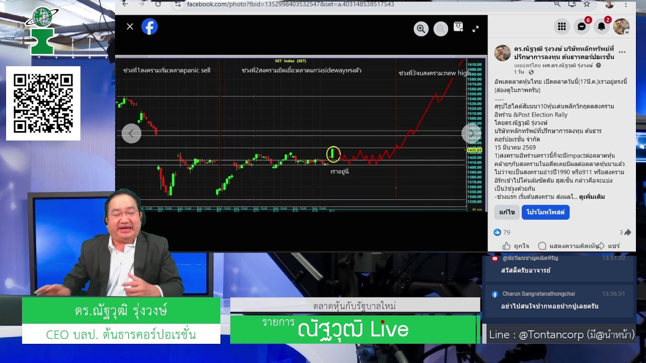View the 3 shares count
Screen dimensions: 646x363
click(x=625, y=232)
